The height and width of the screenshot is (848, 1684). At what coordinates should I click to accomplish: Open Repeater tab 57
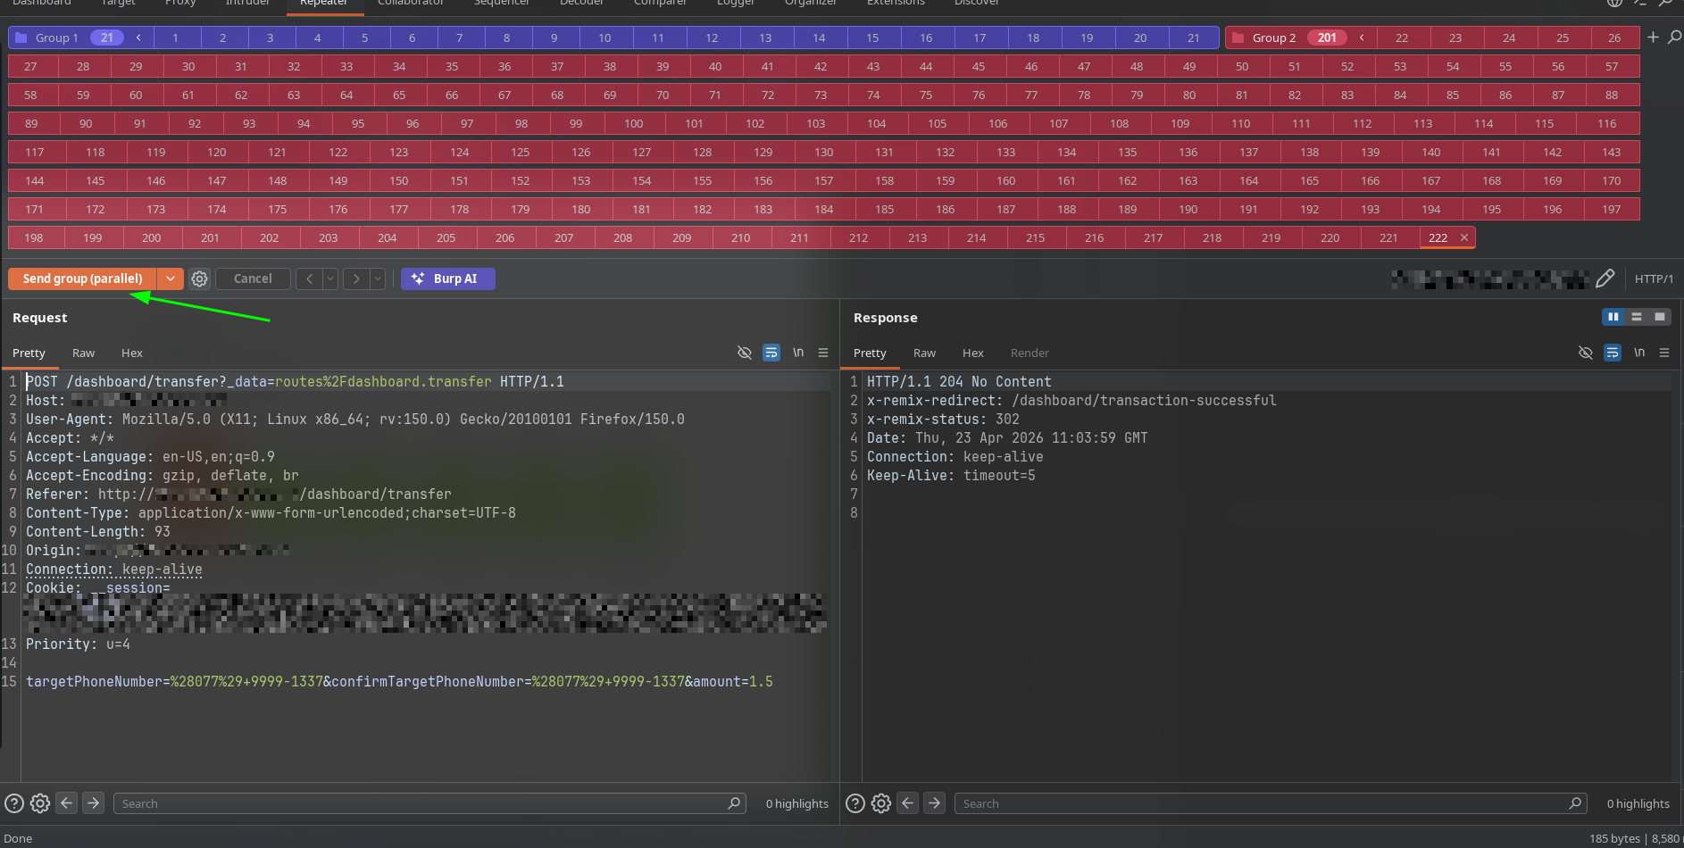1612,66
